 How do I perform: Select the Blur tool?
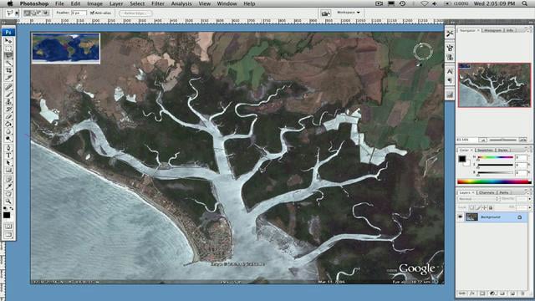(8, 131)
